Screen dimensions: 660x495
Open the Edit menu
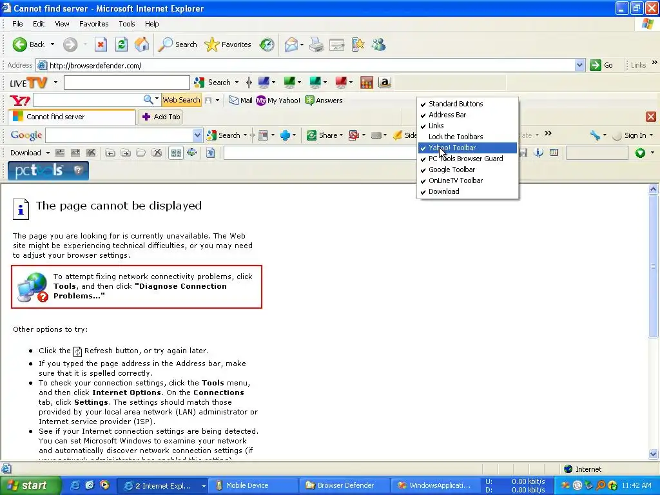pos(39,24)
